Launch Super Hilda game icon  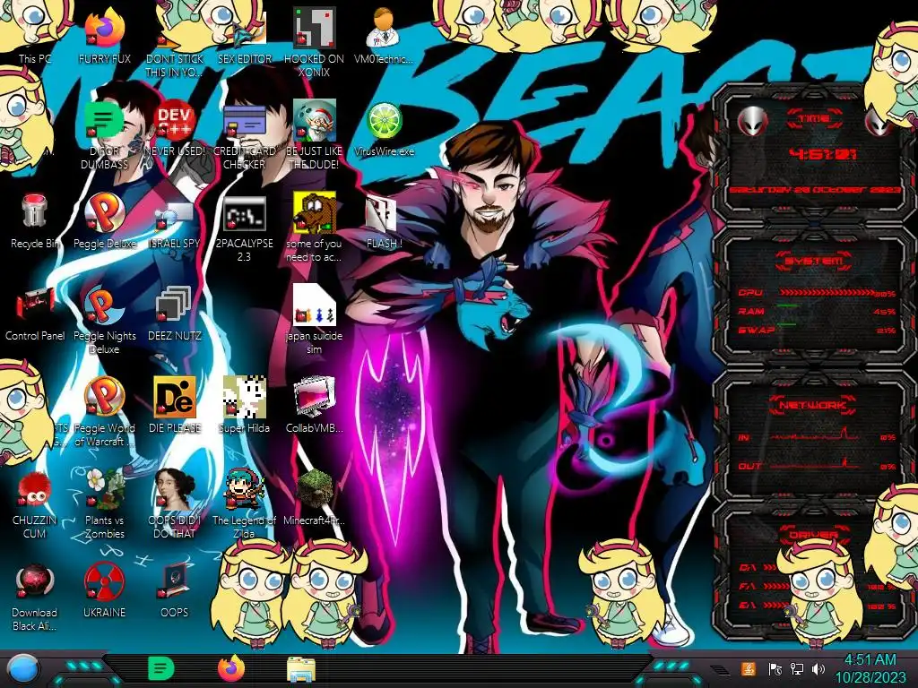[244, 405]
